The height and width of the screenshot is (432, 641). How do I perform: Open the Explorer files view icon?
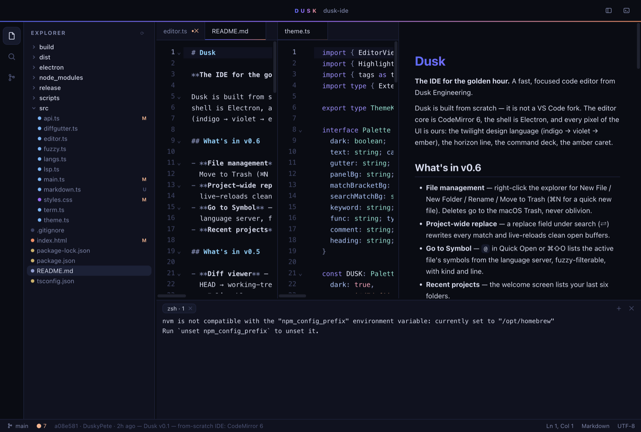tap(12, 36)
